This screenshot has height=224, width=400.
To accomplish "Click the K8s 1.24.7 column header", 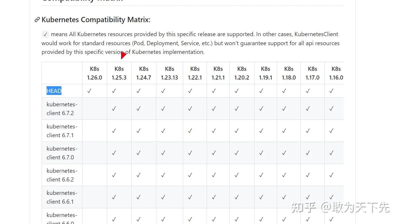I will click(x=144, y=73).
